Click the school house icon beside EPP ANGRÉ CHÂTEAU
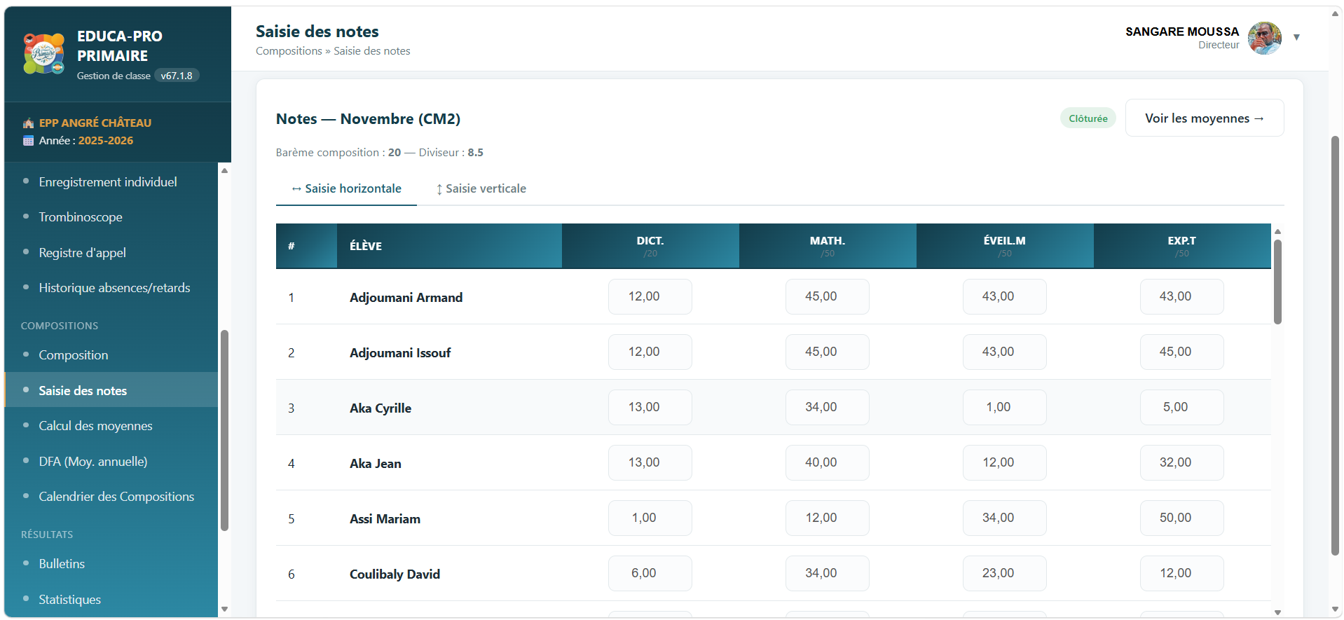This screenshot has width=1344, height=620. tap(28, 123)
